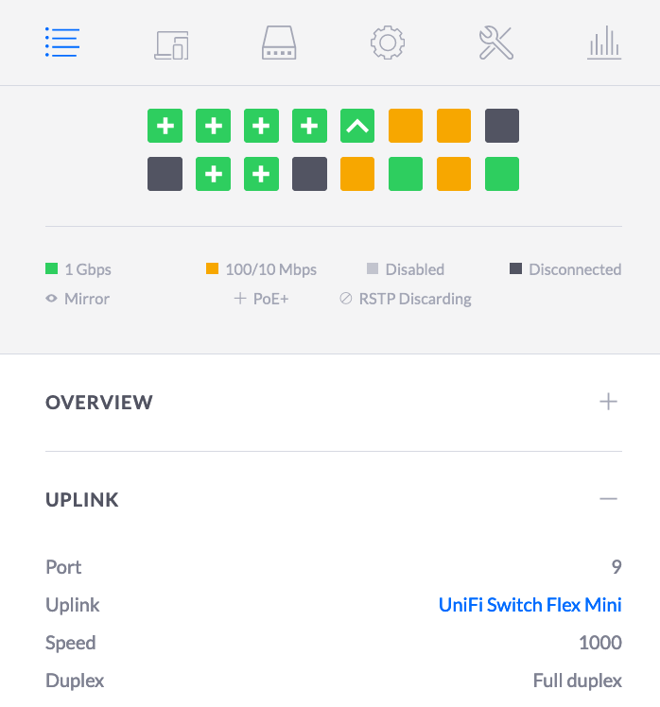Open the bar chart statistics tab
The width and height of the screenshot is (660, 707).
[x=603, y=43]
